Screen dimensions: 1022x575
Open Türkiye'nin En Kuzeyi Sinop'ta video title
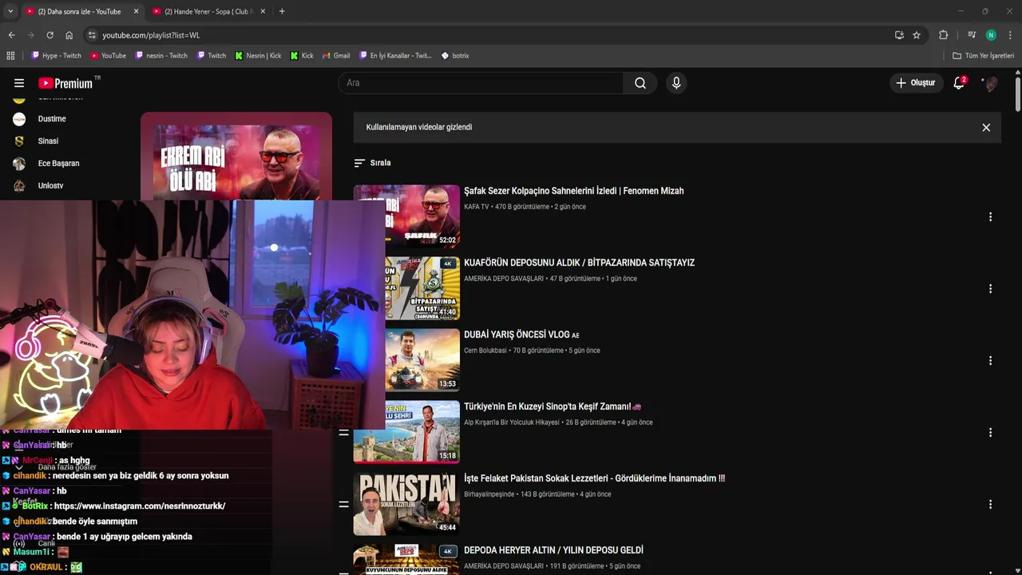(553, 406)
